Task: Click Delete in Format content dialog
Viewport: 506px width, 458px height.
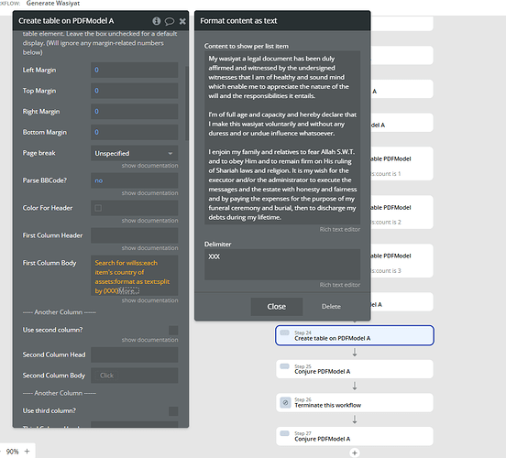Action: [x=331, y=307]
